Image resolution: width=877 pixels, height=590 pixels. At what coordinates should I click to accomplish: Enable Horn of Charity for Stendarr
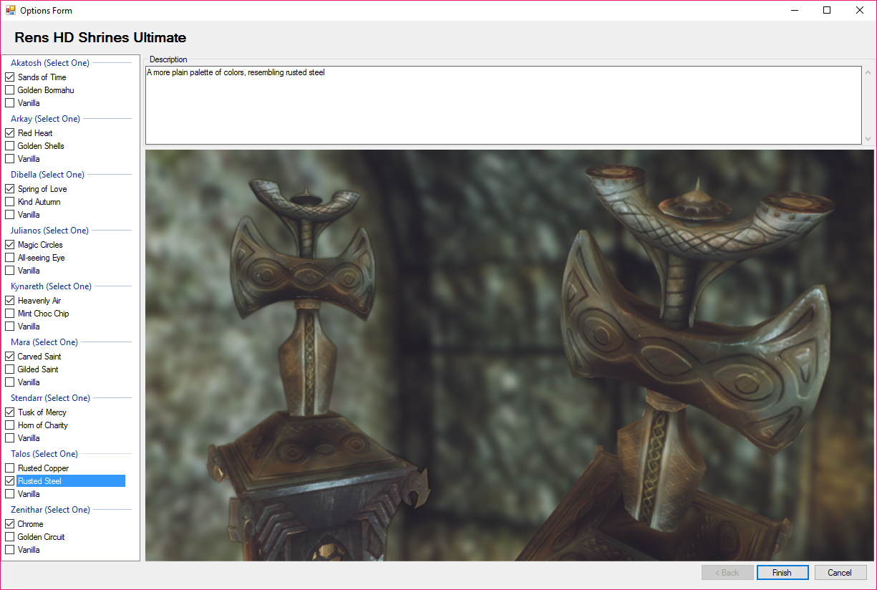click(x=10, y=425)
